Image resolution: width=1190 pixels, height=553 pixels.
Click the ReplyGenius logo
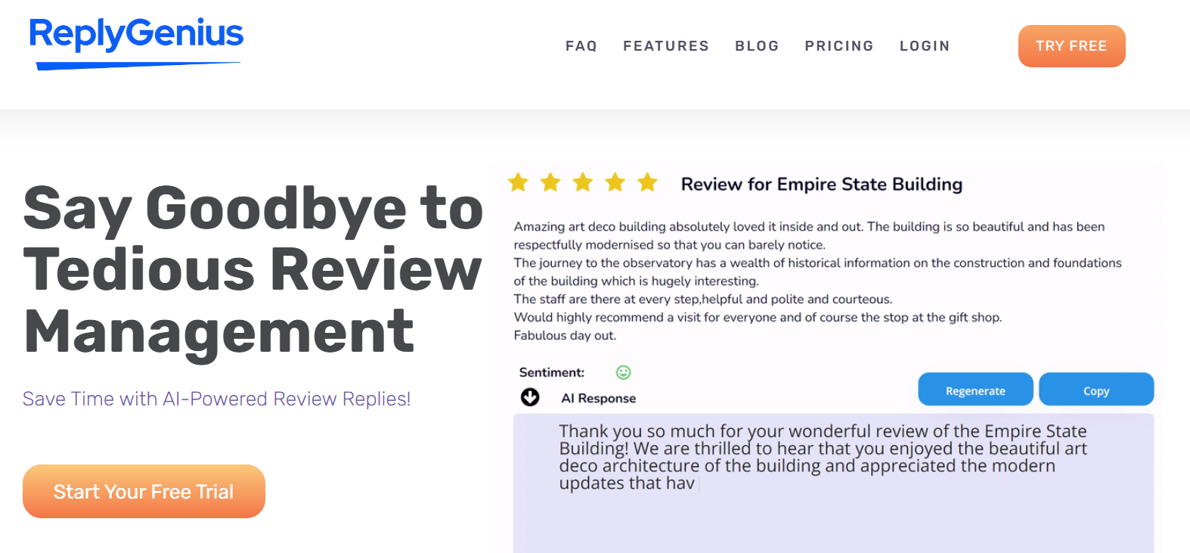[x=136, y=43]
